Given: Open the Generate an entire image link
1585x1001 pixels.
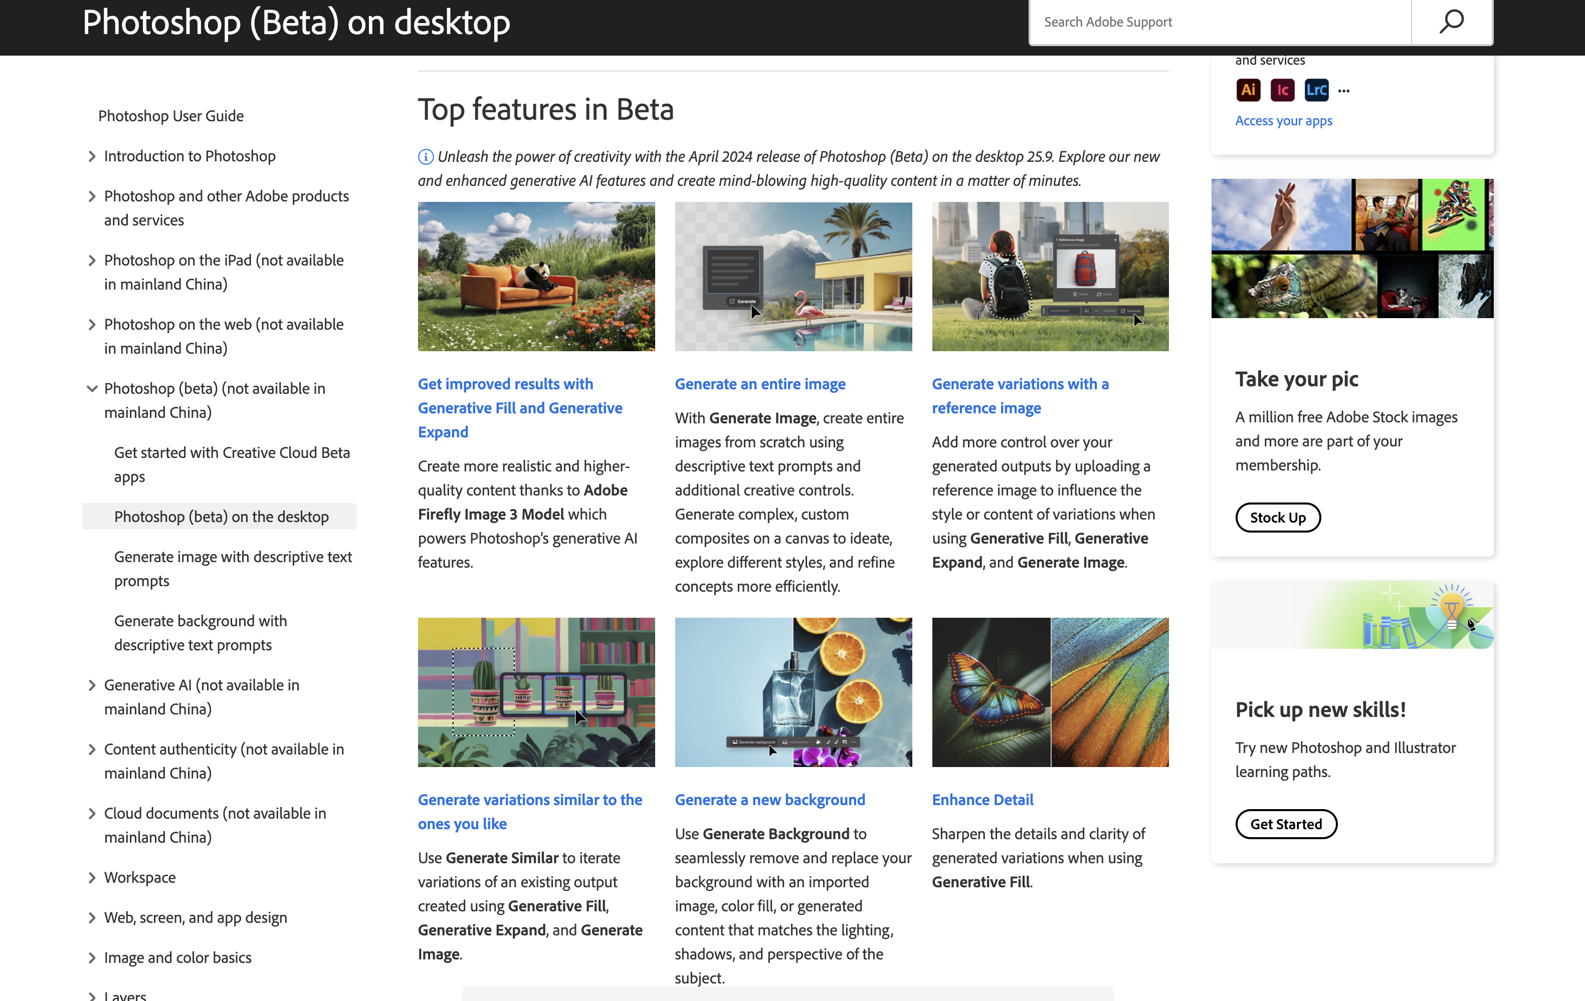Looking at the screenshot, I should 760,384.
